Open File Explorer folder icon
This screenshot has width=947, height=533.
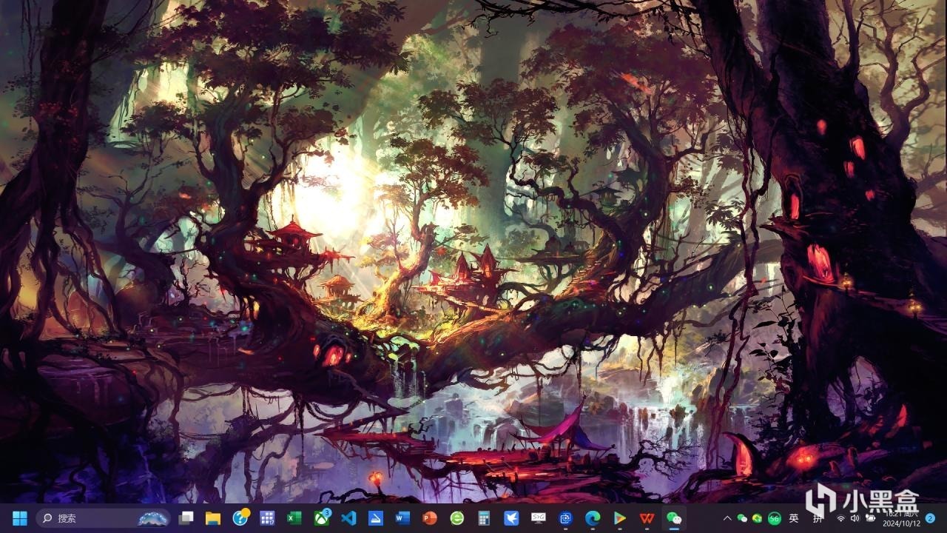tap(213, 518)
